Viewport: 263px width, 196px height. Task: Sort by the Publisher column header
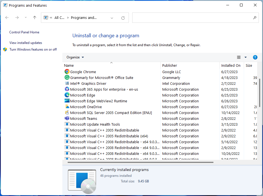190,65
